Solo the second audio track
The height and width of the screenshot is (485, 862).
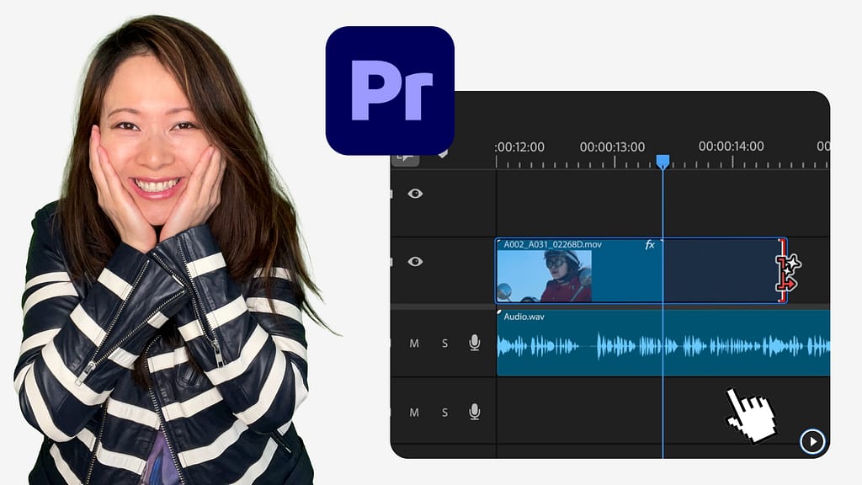pyautogui.click(x=444, y=412)
